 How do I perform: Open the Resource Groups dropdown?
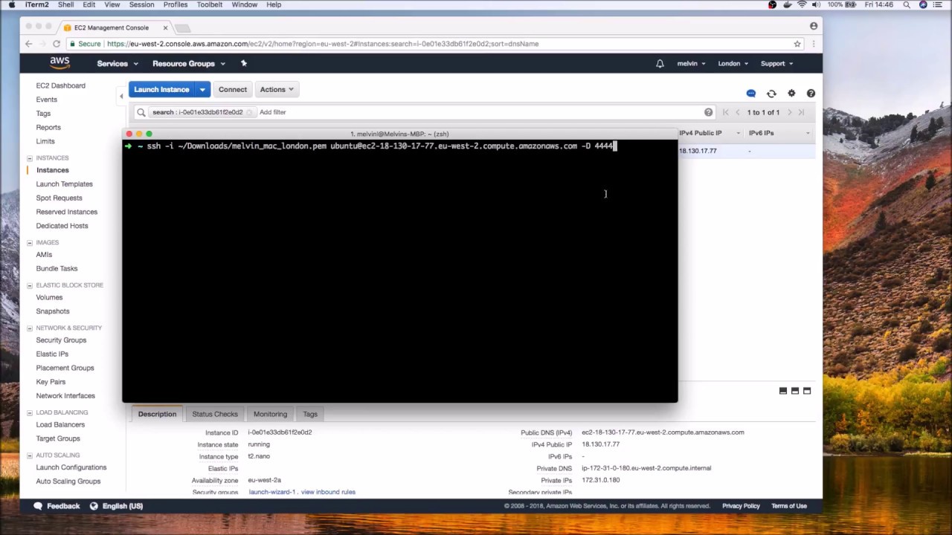click(189, 64)
